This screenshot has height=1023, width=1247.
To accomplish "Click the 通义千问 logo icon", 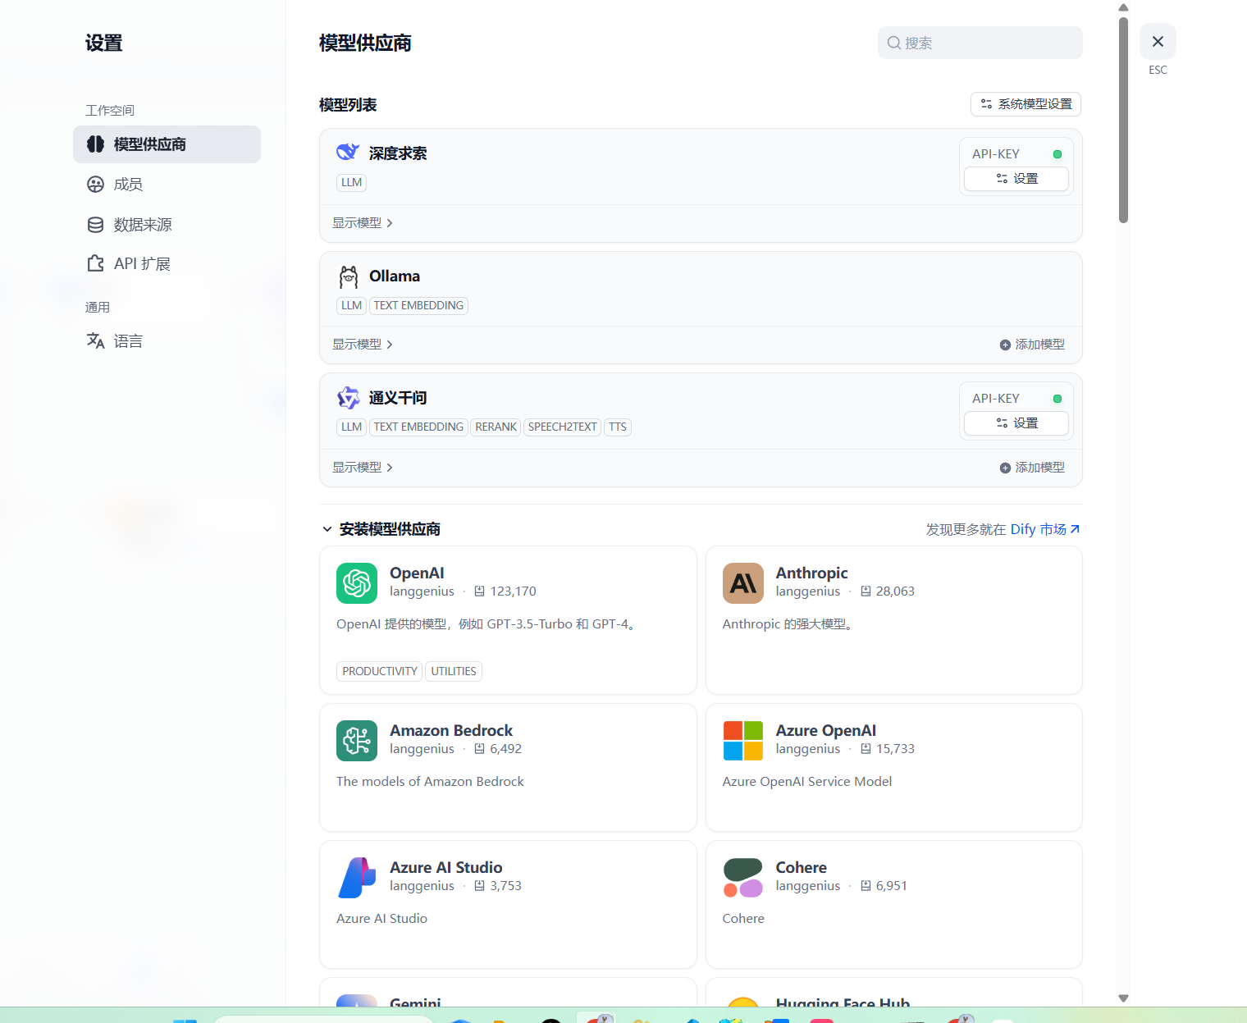I will [348, 398].
